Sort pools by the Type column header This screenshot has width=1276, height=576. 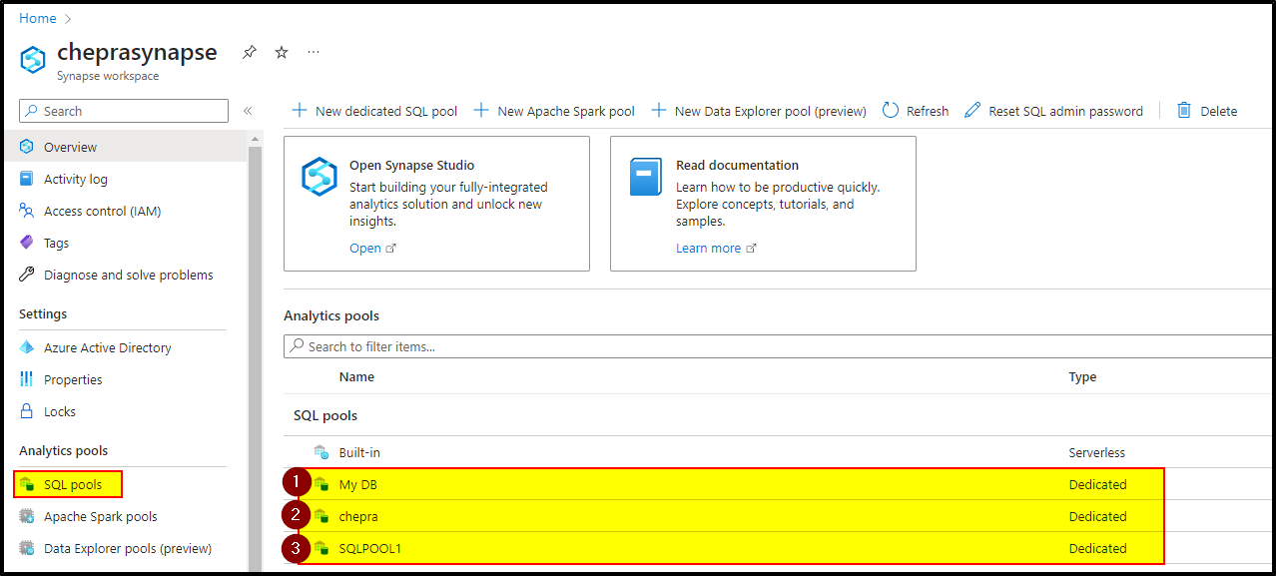(x=1082, y=376)
